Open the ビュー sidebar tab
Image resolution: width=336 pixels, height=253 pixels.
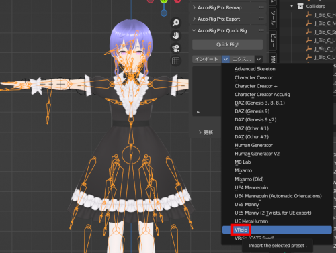pos(273,40)
